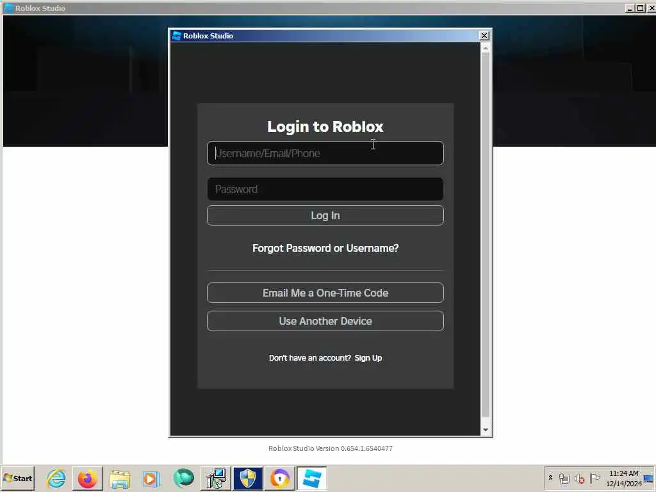Open the Windows Start menu
The image size is (656, 492).
17,478
